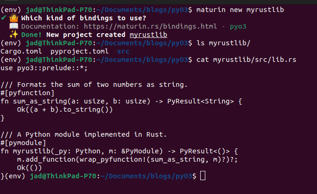Click the sparkles emoji beside Done
The image size is (317, 194).
point(13,35)
